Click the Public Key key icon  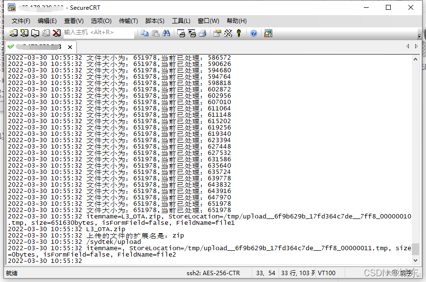[239, 33]
